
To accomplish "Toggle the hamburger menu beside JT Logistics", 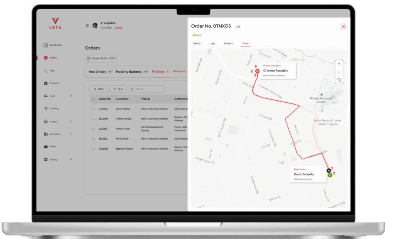I will [88, 25].
